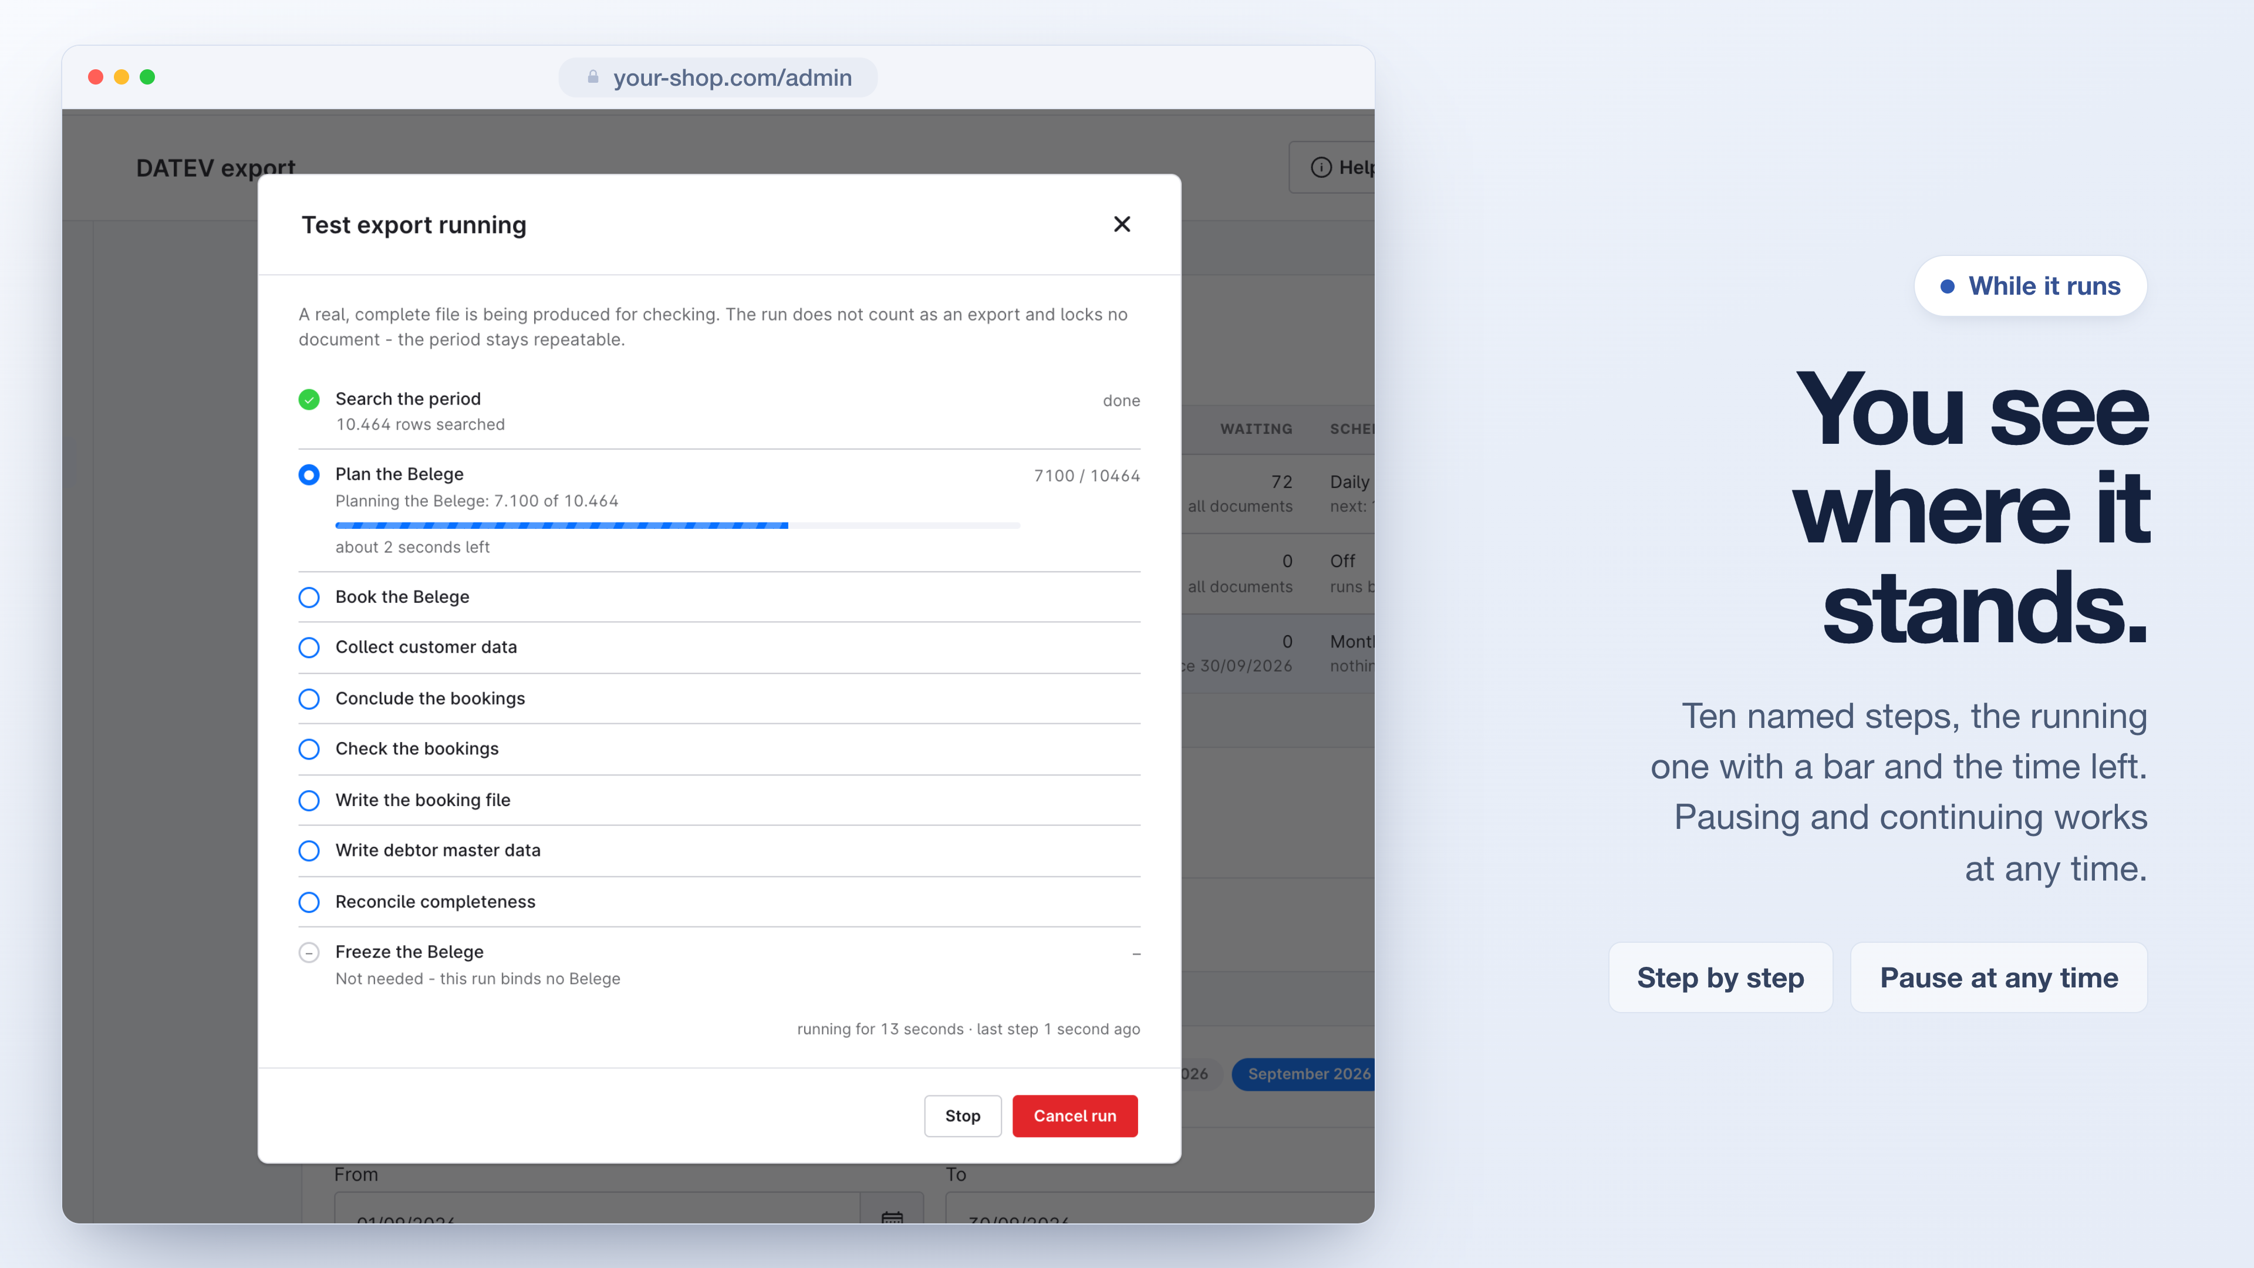2254x1268 pixels.
Task: Click the 'Off' schedule cell
Action: 1342,561
